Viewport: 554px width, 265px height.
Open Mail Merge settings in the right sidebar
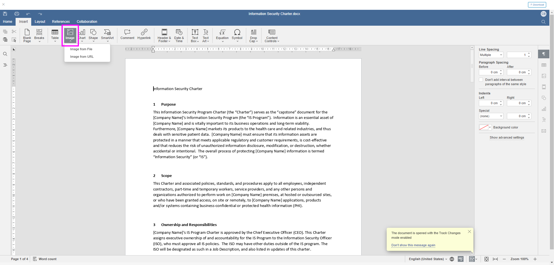click(x=544, y=131)
